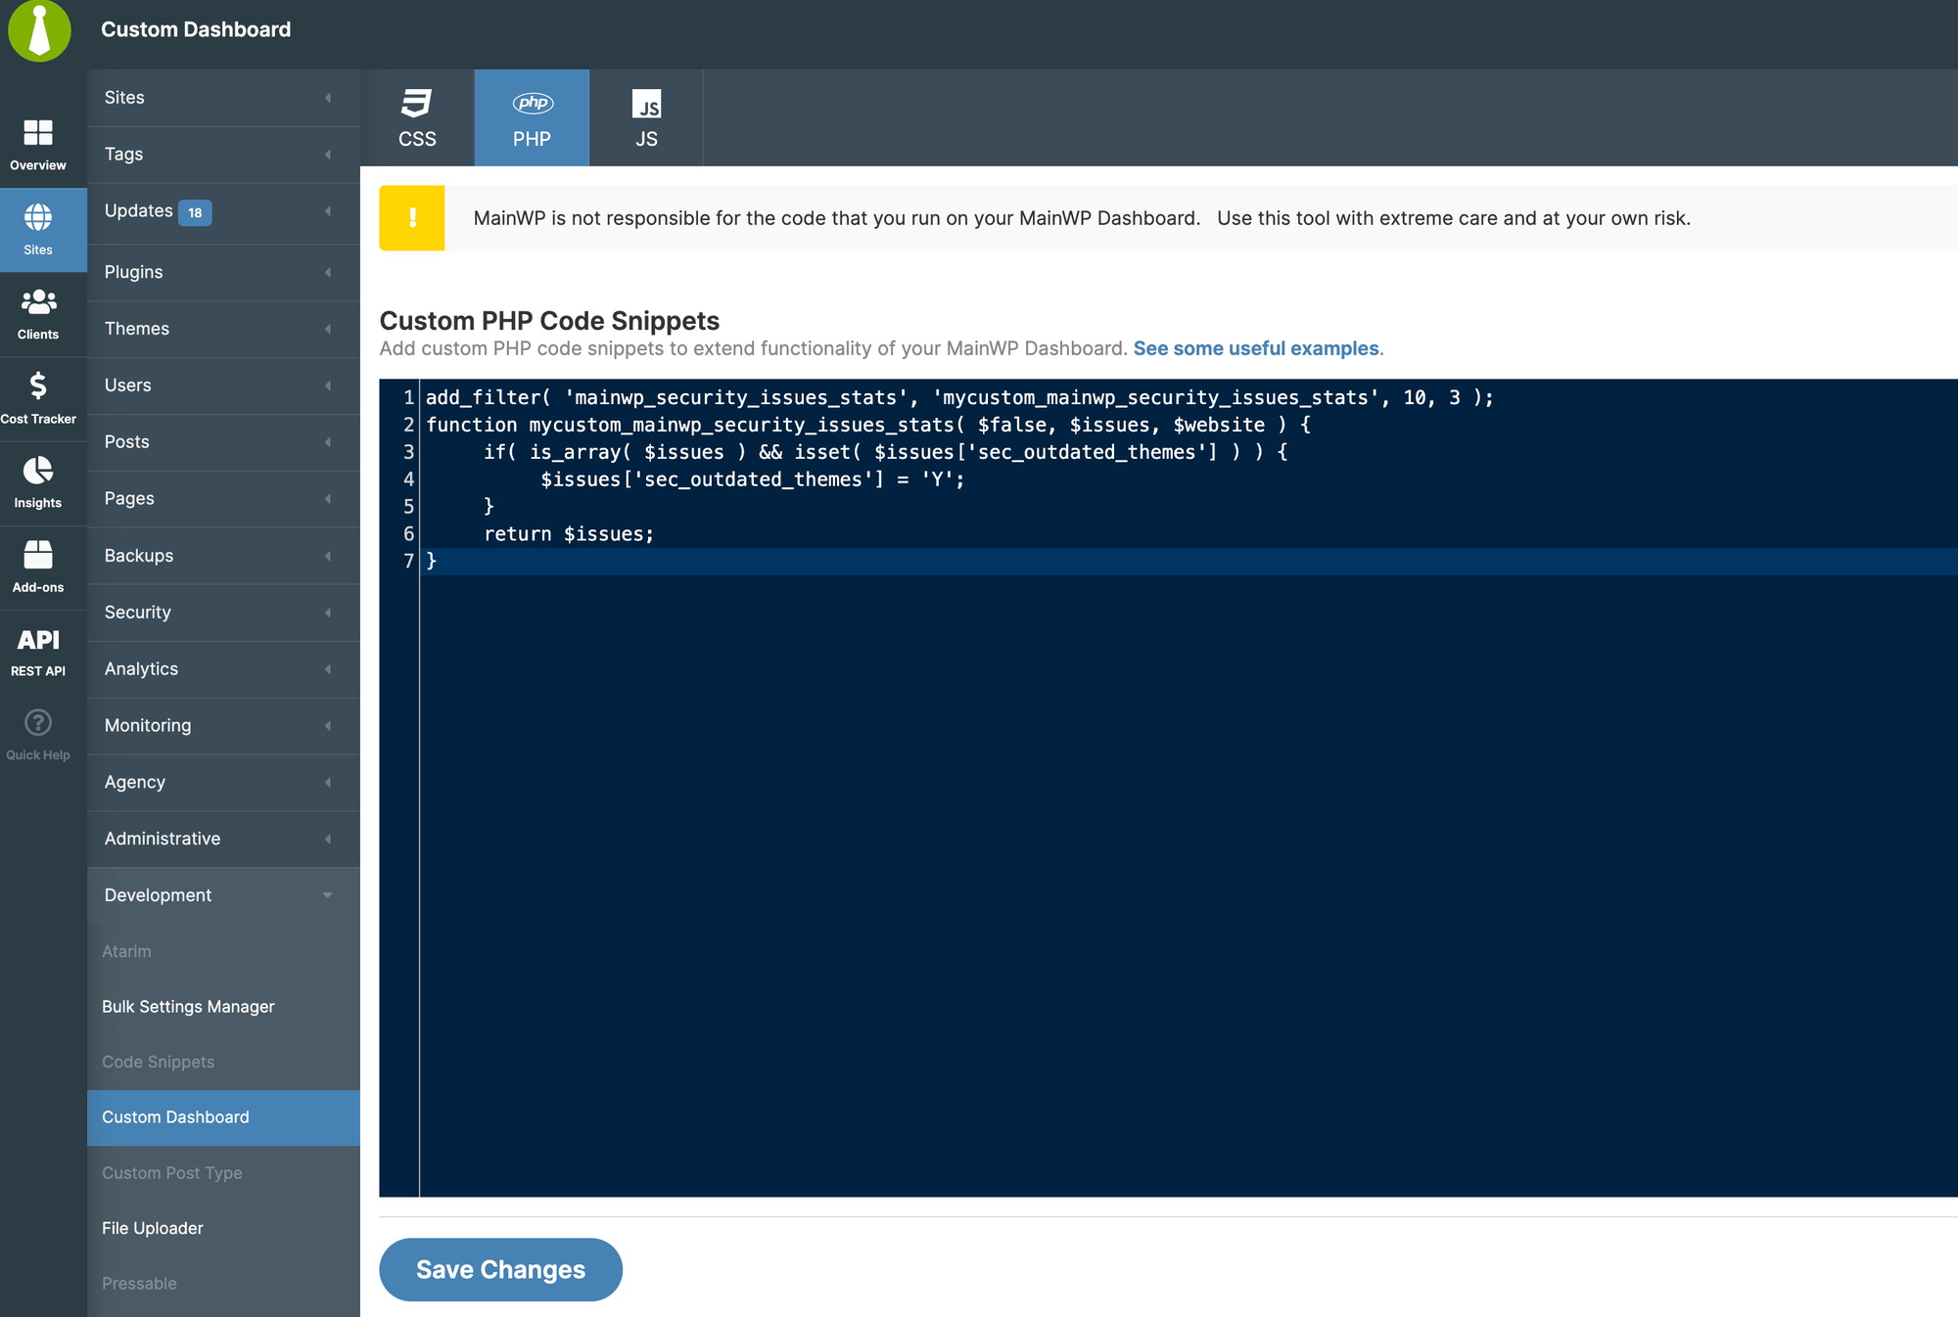
Task: Click line number 4 in gutter
Action: click(408, 479)
